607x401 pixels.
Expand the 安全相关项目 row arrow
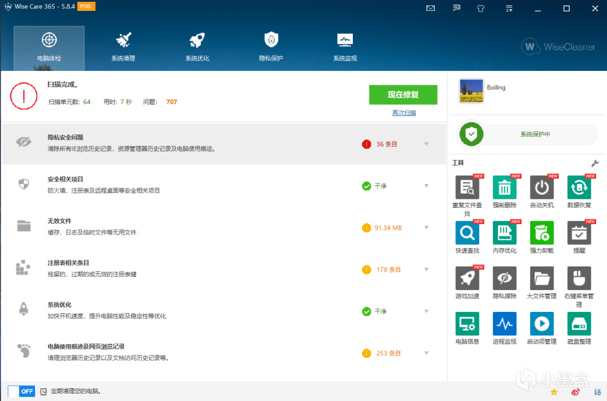426,186
